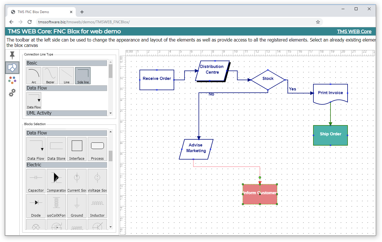Screen dimensions: 382x242
Task: Choose the Data Flow connection line
Action: [x=34, y=100]
